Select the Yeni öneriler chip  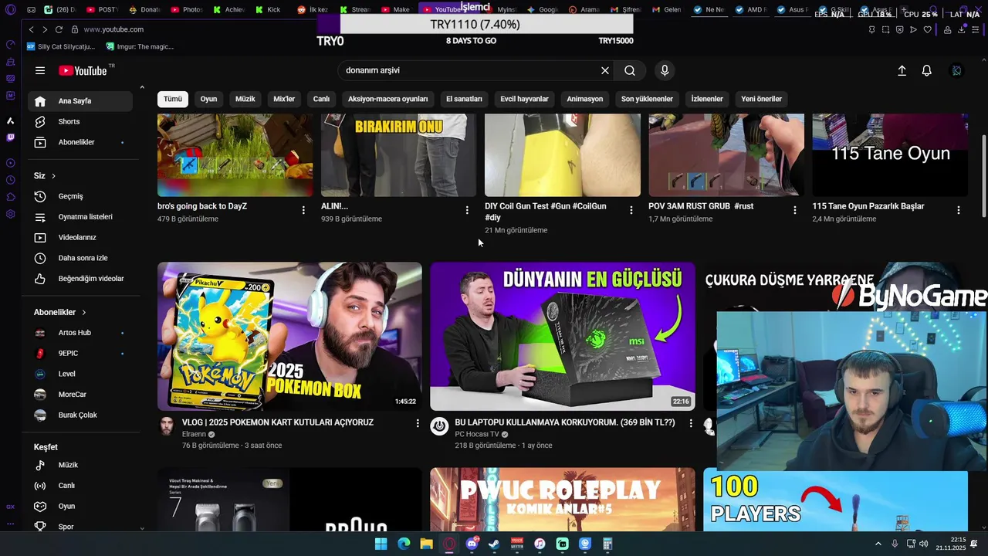pos(761,99)
